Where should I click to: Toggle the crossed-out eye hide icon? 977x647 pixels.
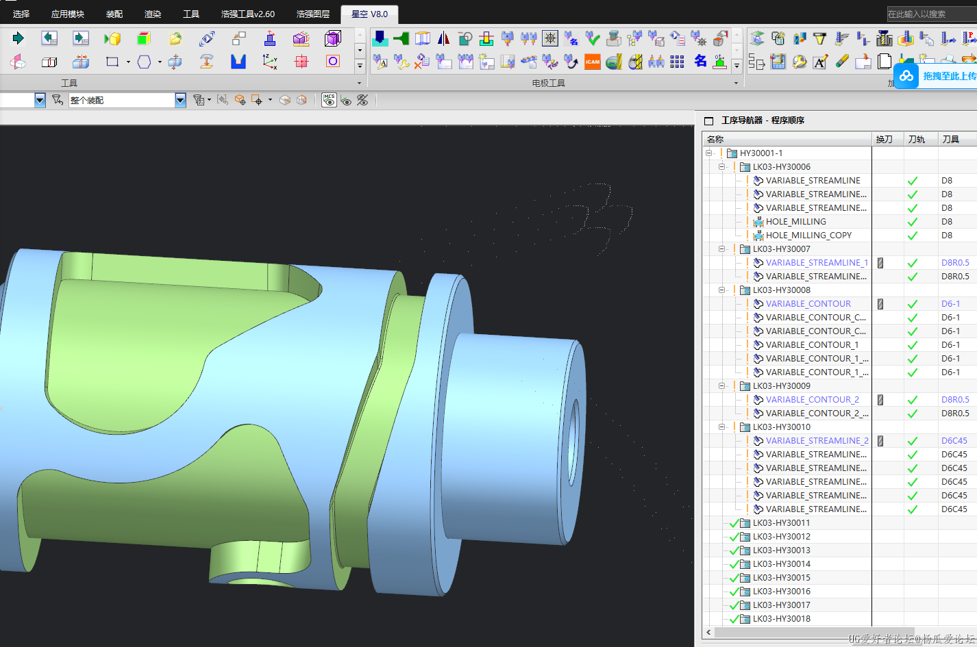click(x=362, y=100)
